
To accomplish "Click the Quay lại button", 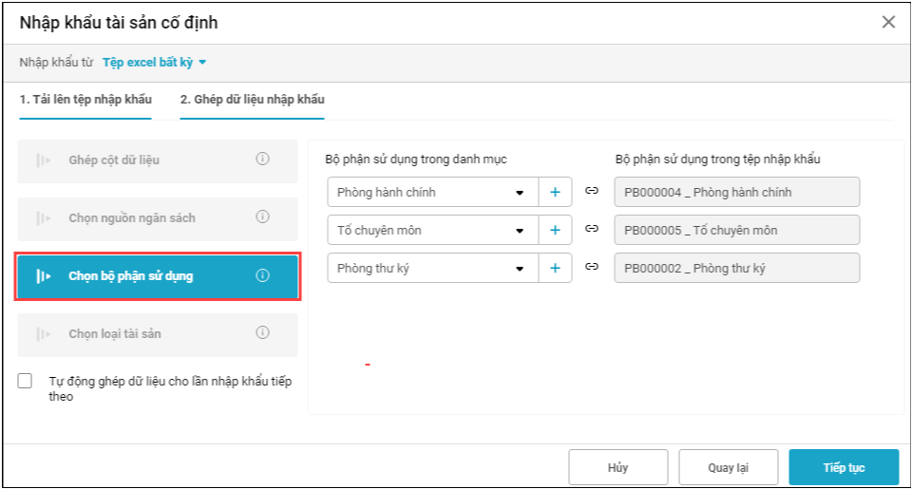I will (x=729, y=467).
